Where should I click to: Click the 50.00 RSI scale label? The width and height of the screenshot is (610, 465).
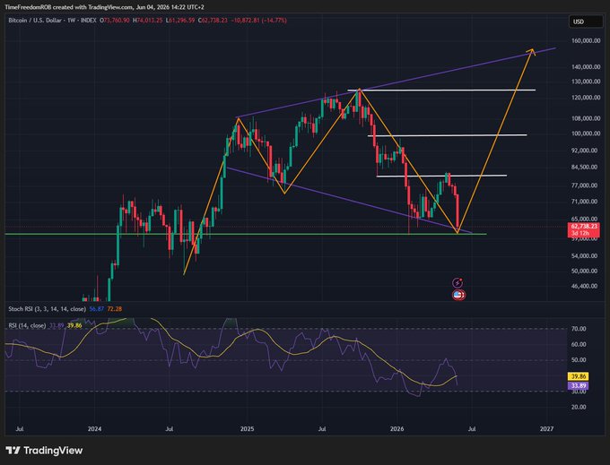pos(579,359)
